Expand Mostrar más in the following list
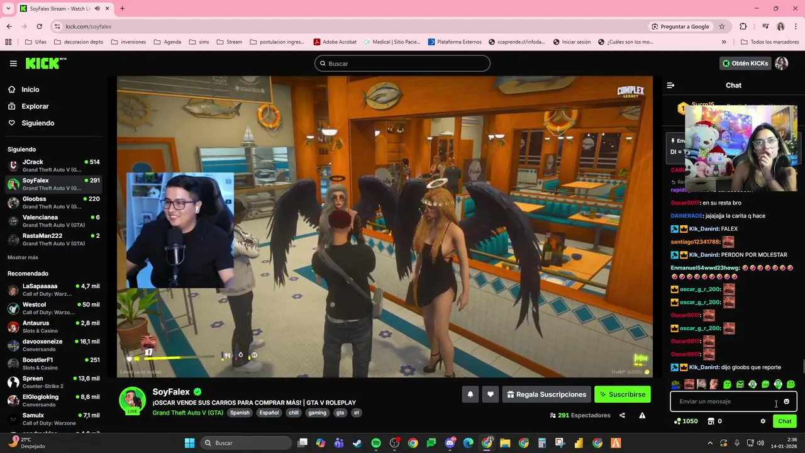This screenshot has height=453, width=805. 23,257
